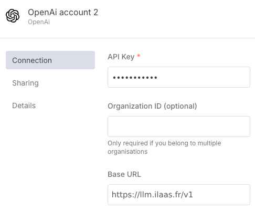Click inside the Organization ID field
255x211 pixels.
[179, 126]
